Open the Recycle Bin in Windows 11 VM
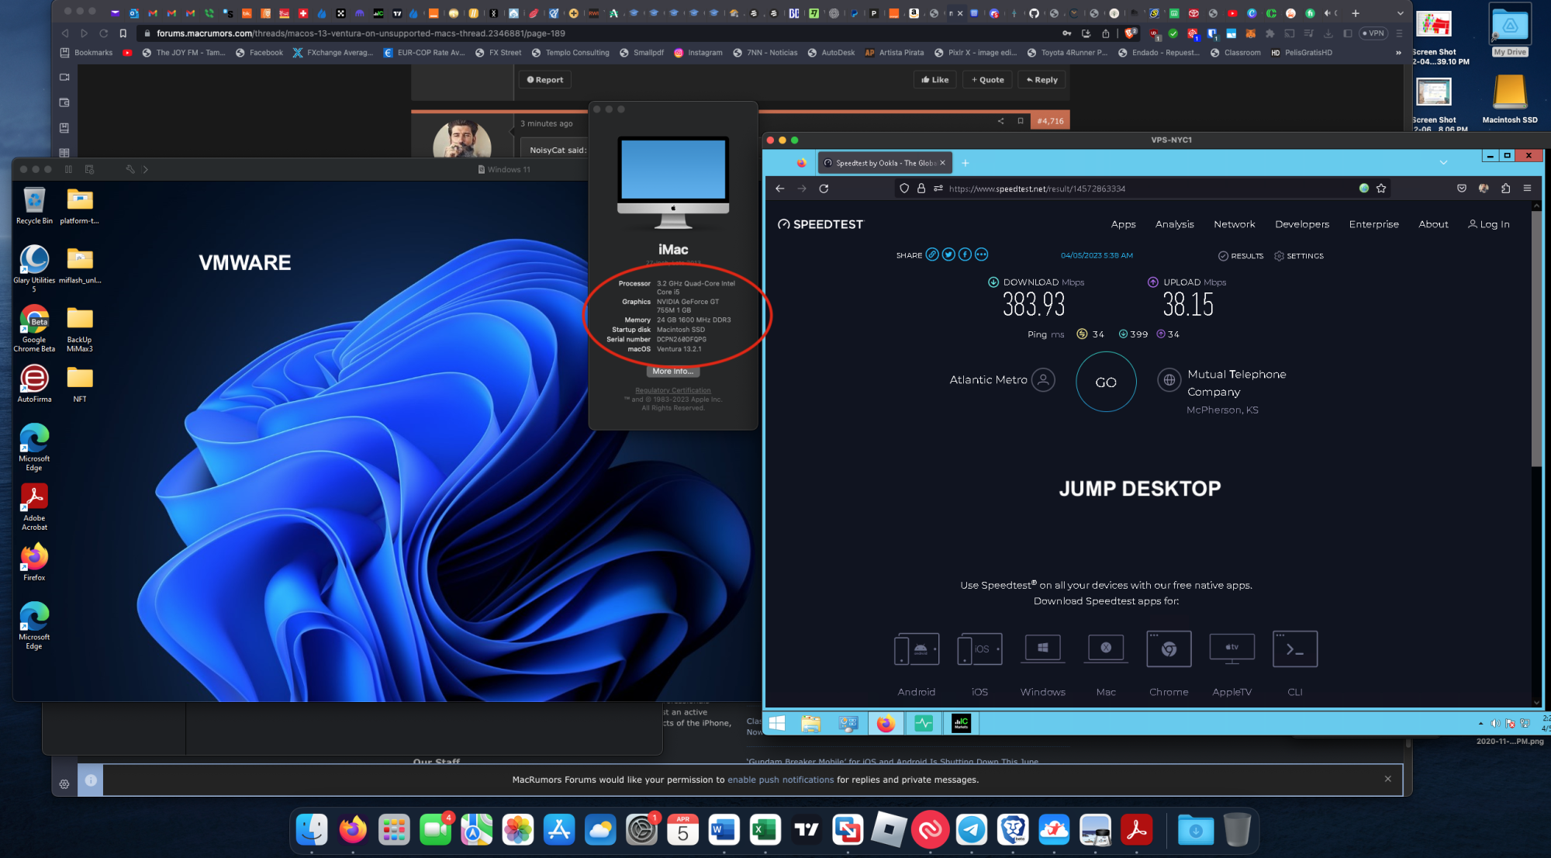Image resolution: width=1551 pixels, height=858 pixels. (34, 200)
